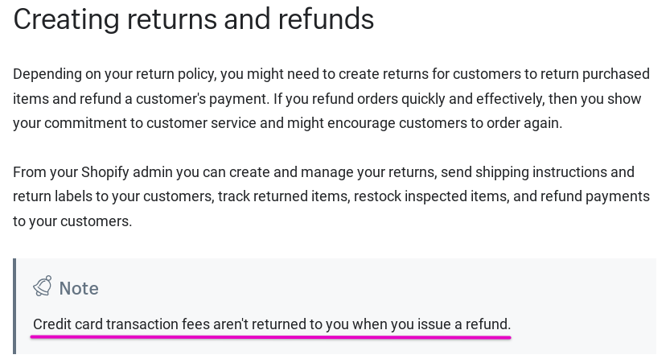This screenshot has width=670, height=363.
Task: Click the underlined credit card fees sentence
Action: click(x=271, y=324)
